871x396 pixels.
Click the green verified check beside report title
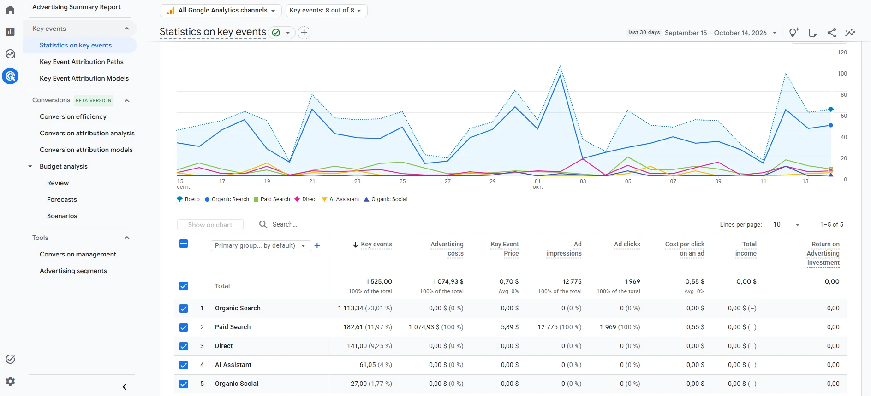(x=276, y=33)
